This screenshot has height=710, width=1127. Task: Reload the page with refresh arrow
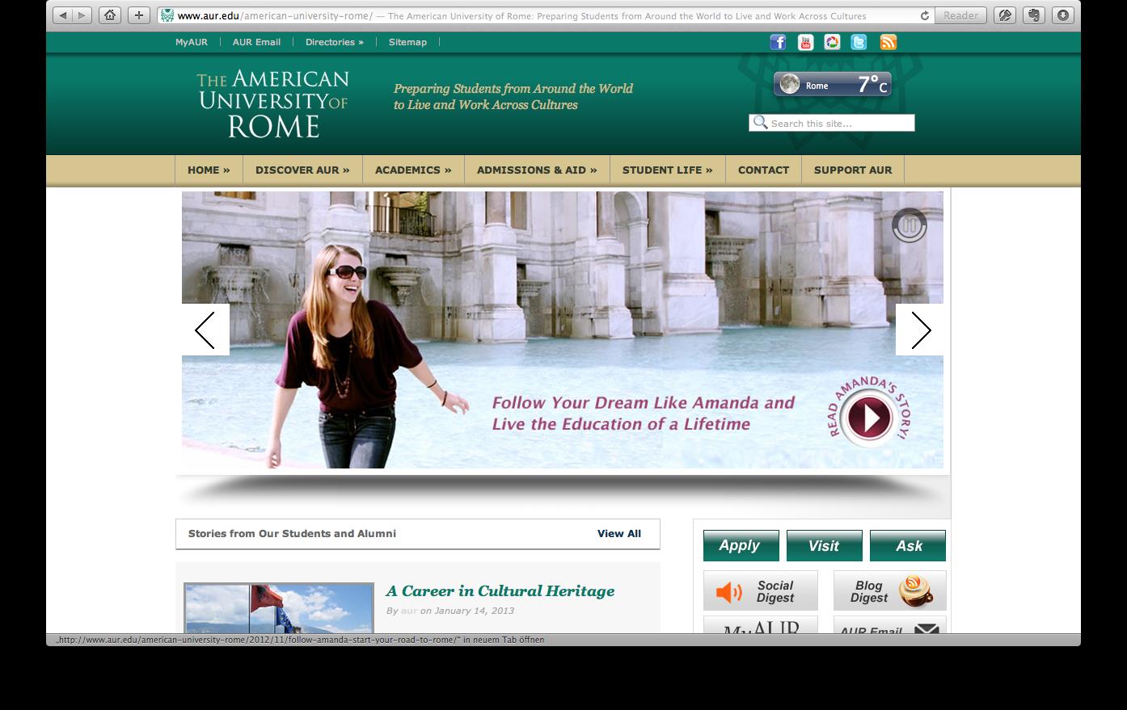click(x=924, y=15)
